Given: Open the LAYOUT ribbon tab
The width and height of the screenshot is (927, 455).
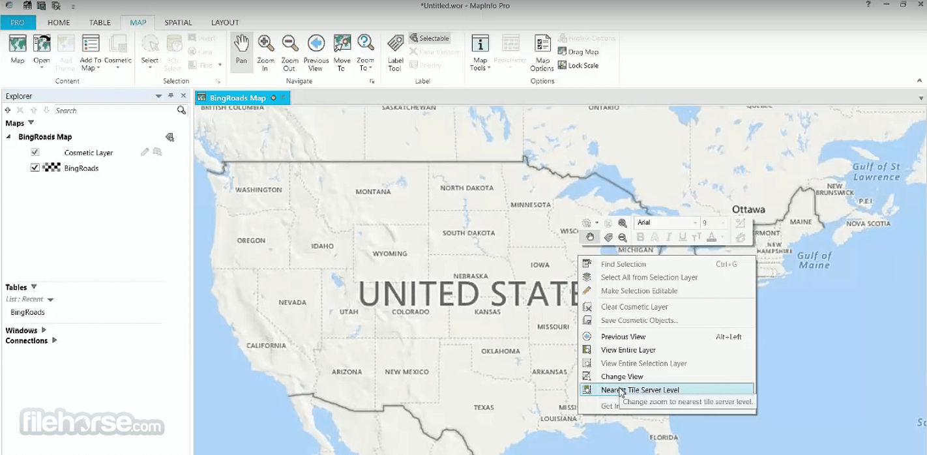Looking at the screenshot, I should tap(225, 22).
